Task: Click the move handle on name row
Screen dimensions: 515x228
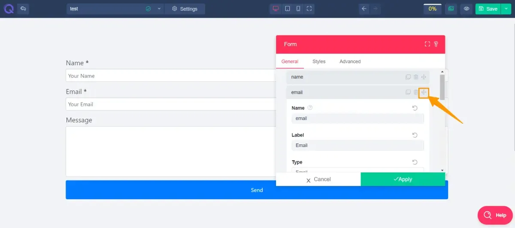Action: point(424,77)
